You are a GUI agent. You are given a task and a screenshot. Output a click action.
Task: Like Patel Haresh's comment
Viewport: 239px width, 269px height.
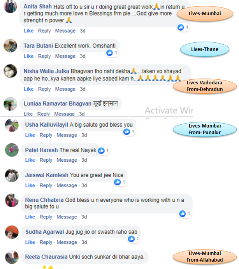(x=30, y=160)
